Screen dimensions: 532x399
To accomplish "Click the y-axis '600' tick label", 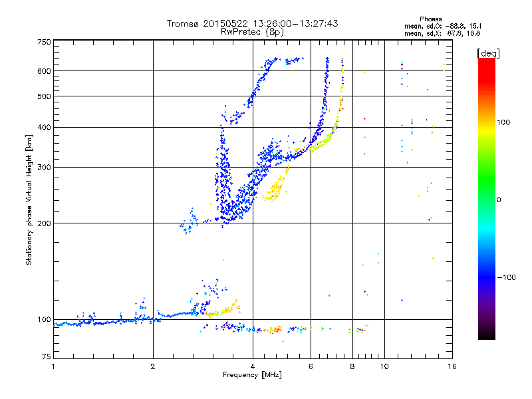I will (44, 71).
